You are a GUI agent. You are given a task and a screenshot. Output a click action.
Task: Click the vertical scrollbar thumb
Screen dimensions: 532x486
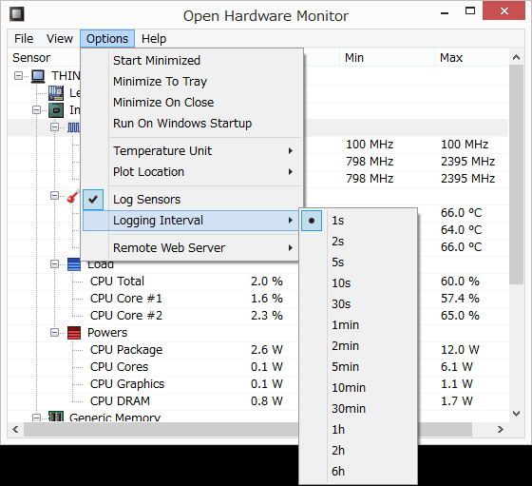tap(517, 174)
